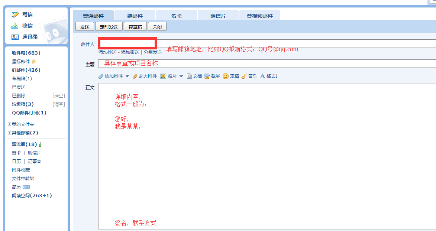
Task: Open 漂流瓶(18) drift bottle
Action: pos(25,144)
